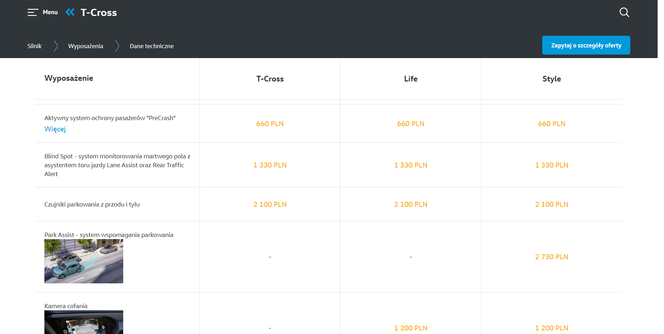Open the hamburger Menu icon
This screenshot has height=334, width=664.
pyautogui.click(x=33, y=12)
